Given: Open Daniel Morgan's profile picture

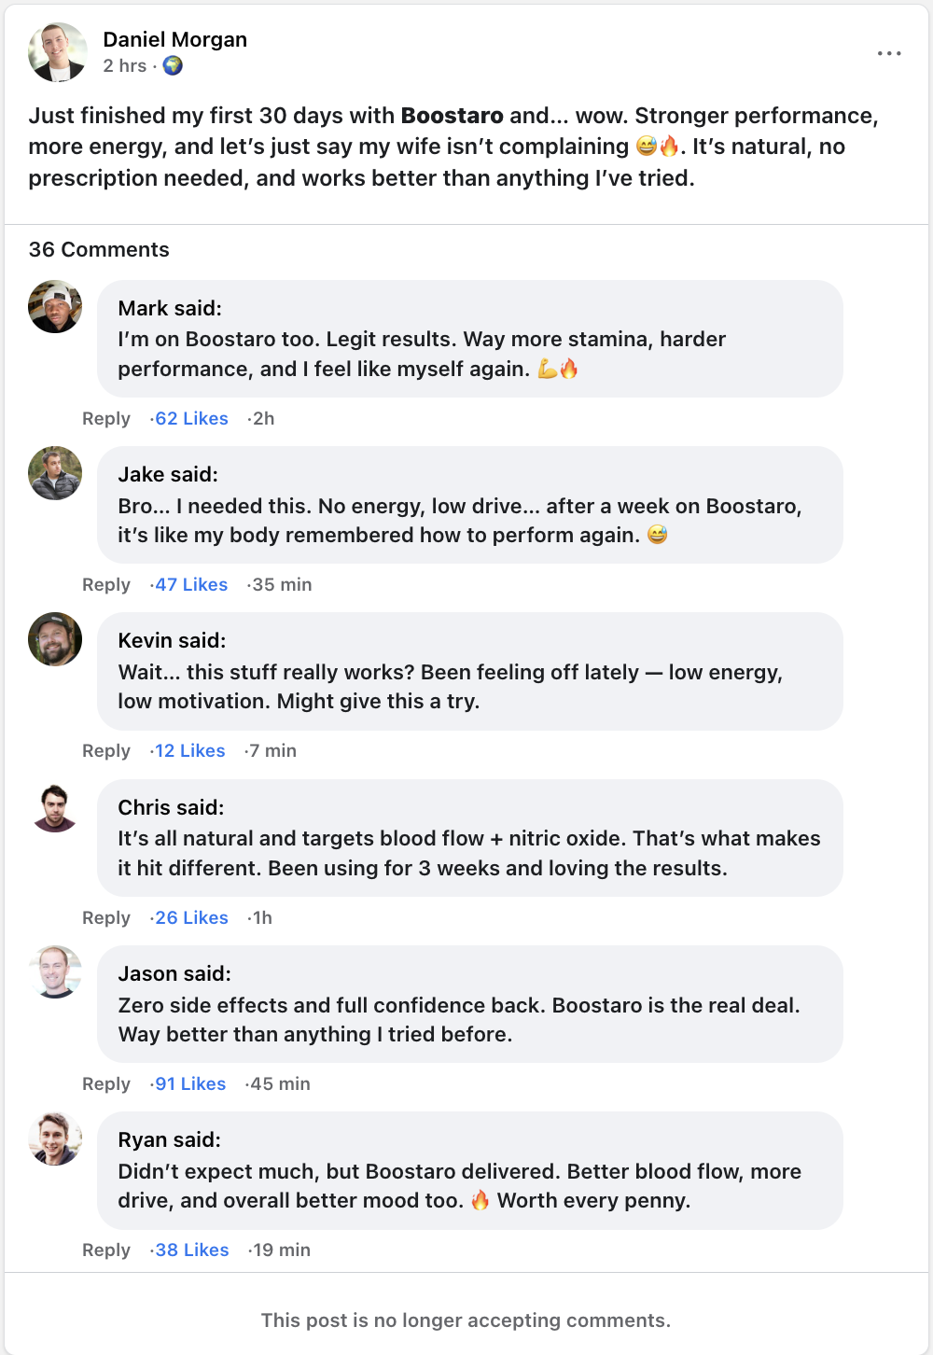Looking at the screenshot, I should 58,52.
